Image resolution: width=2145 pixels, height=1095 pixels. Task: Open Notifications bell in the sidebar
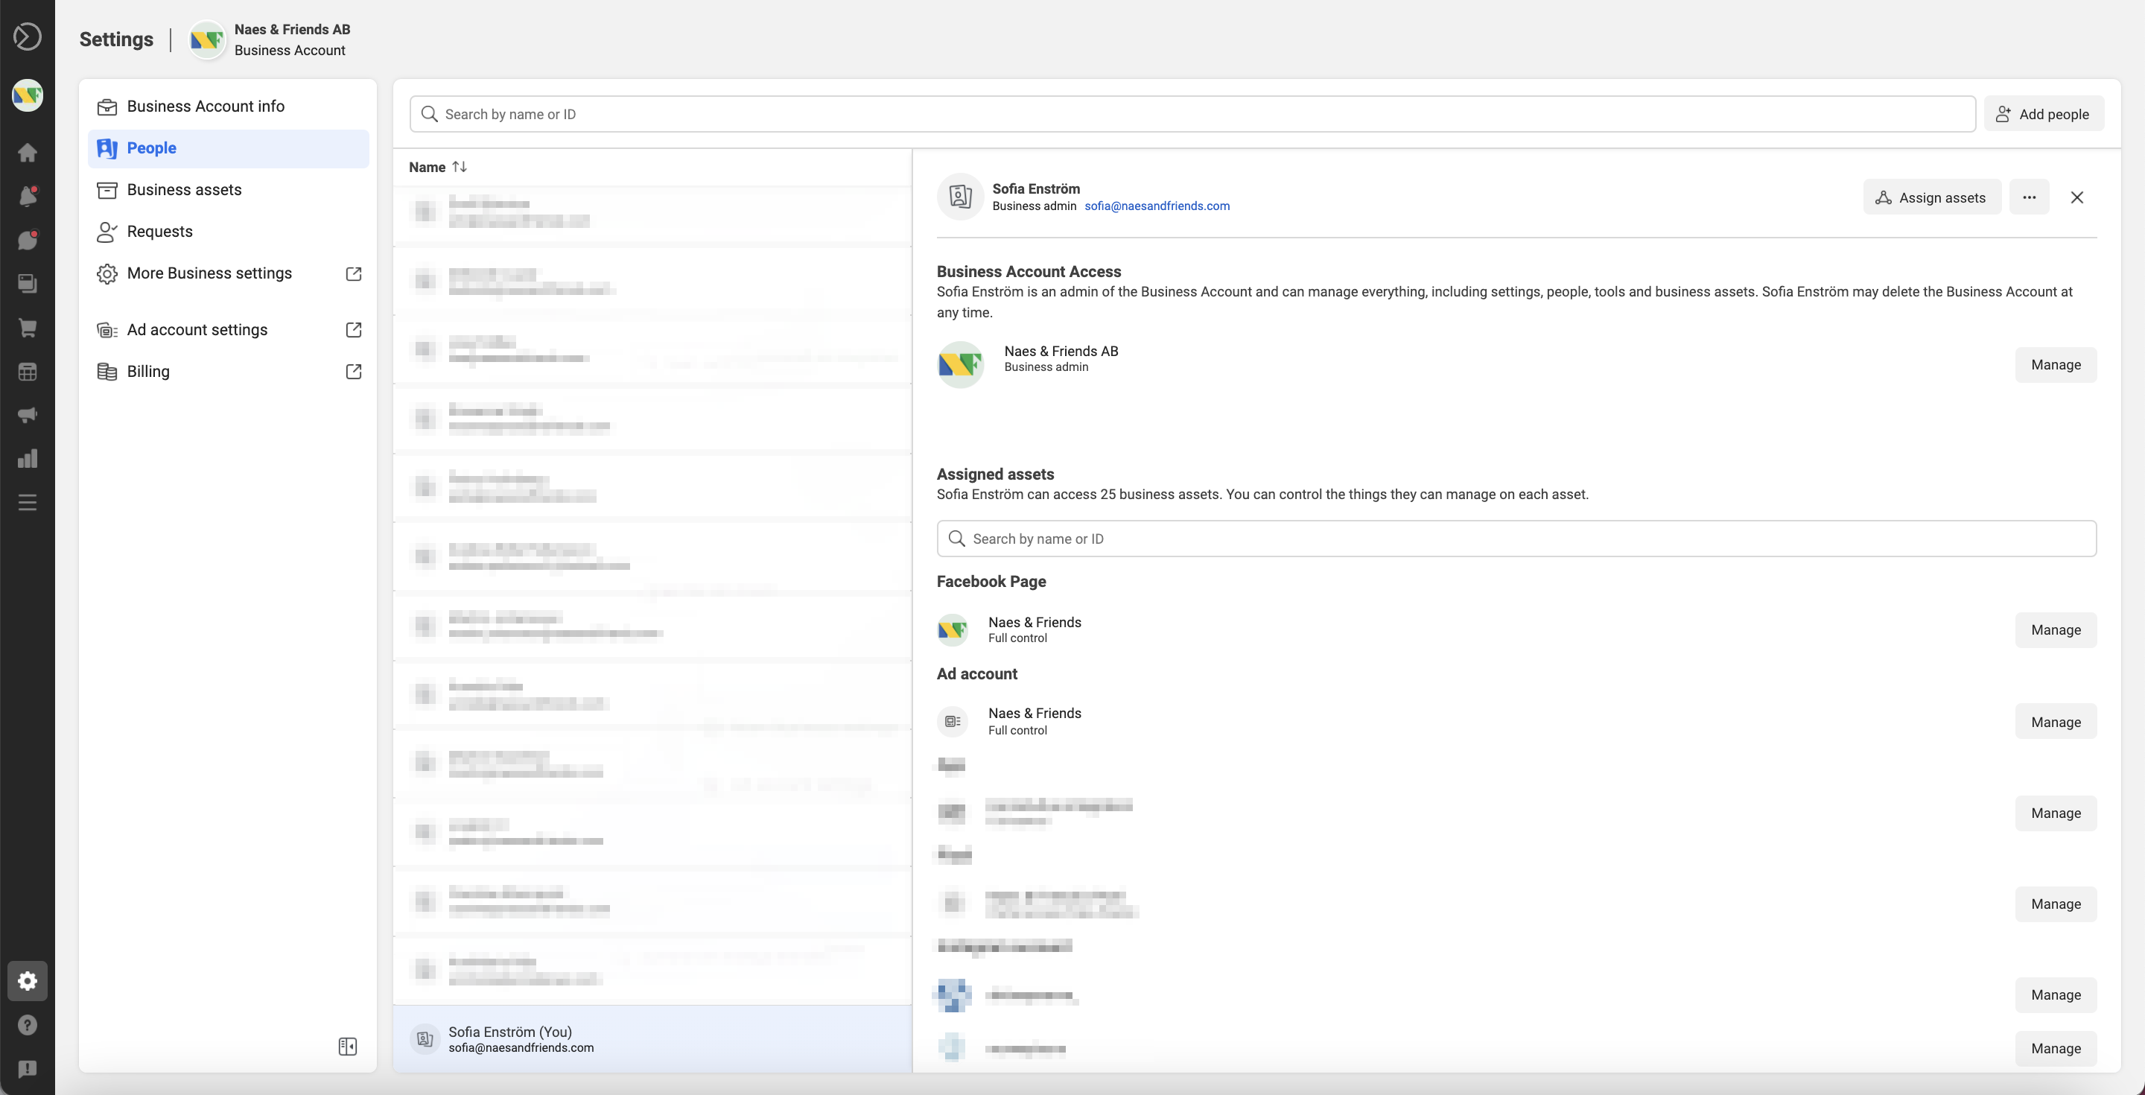tap(28, 196)
